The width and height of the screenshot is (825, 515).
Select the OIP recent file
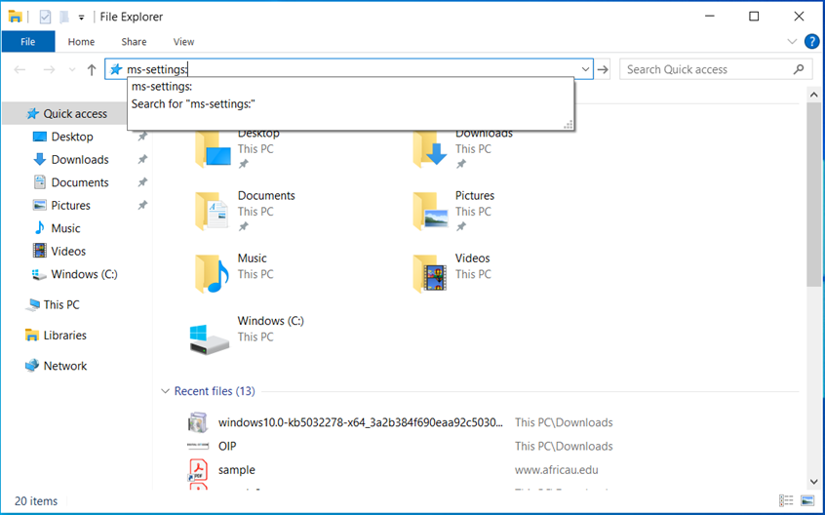pyautogui.click(x=227, y=446)
